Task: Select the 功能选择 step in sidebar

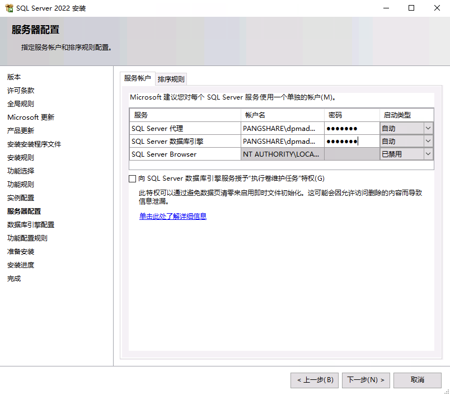Action: pyautogui.click(x=21, y=171)
